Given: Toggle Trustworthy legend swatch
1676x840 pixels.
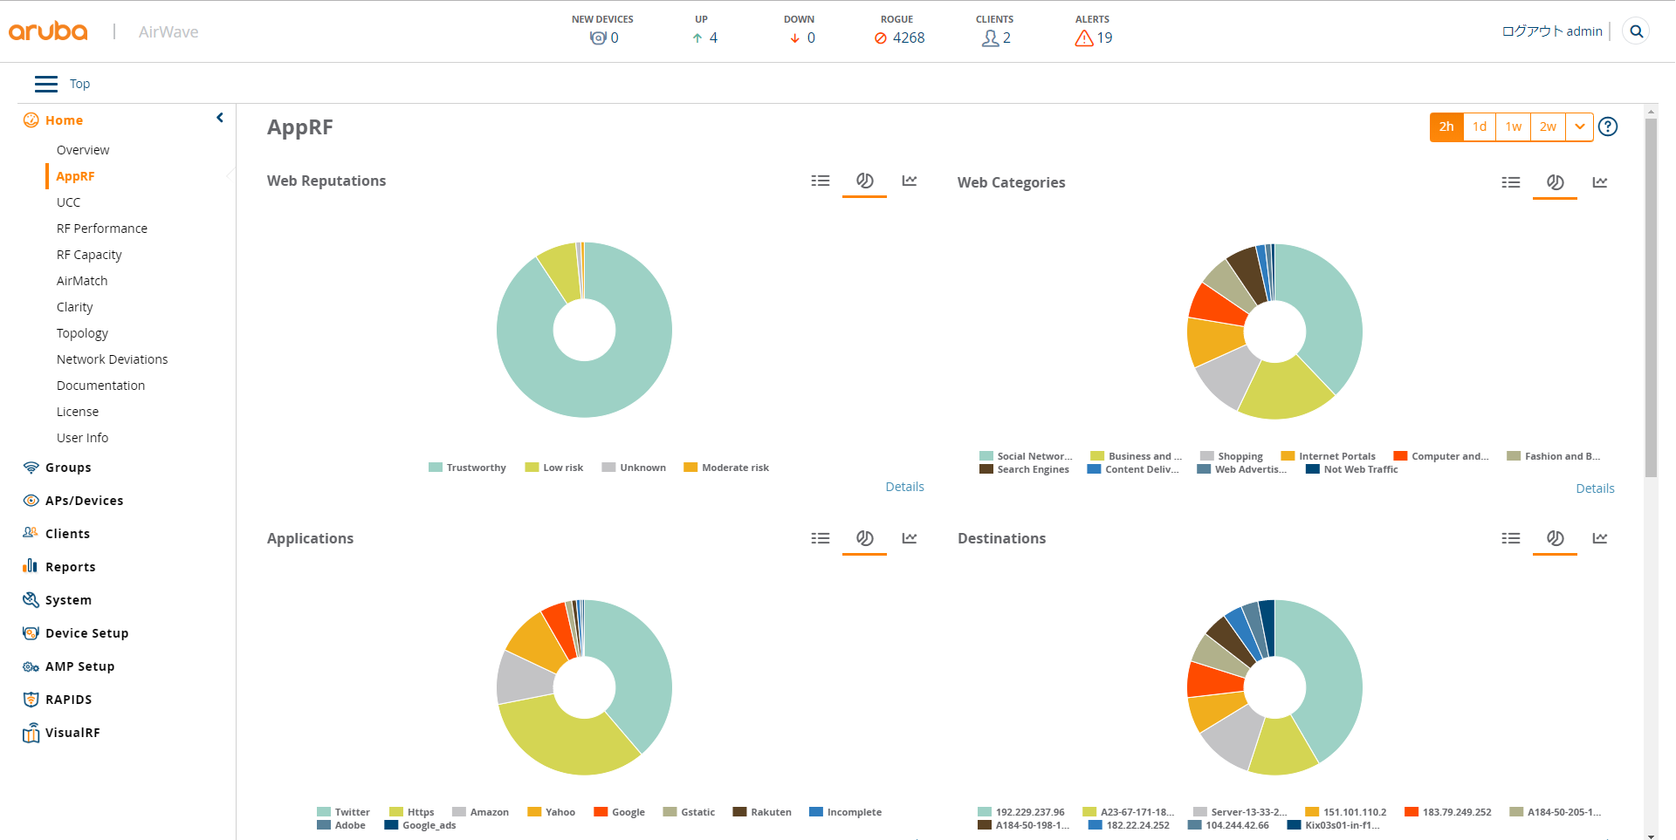Looking at the screenshot, I should (436, 468).
